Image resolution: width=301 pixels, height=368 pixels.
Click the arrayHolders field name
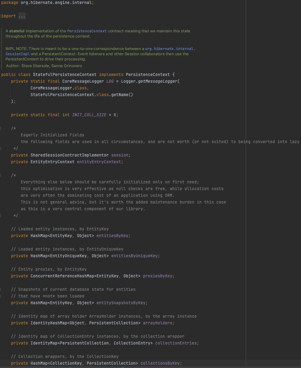tap(158, 323)
